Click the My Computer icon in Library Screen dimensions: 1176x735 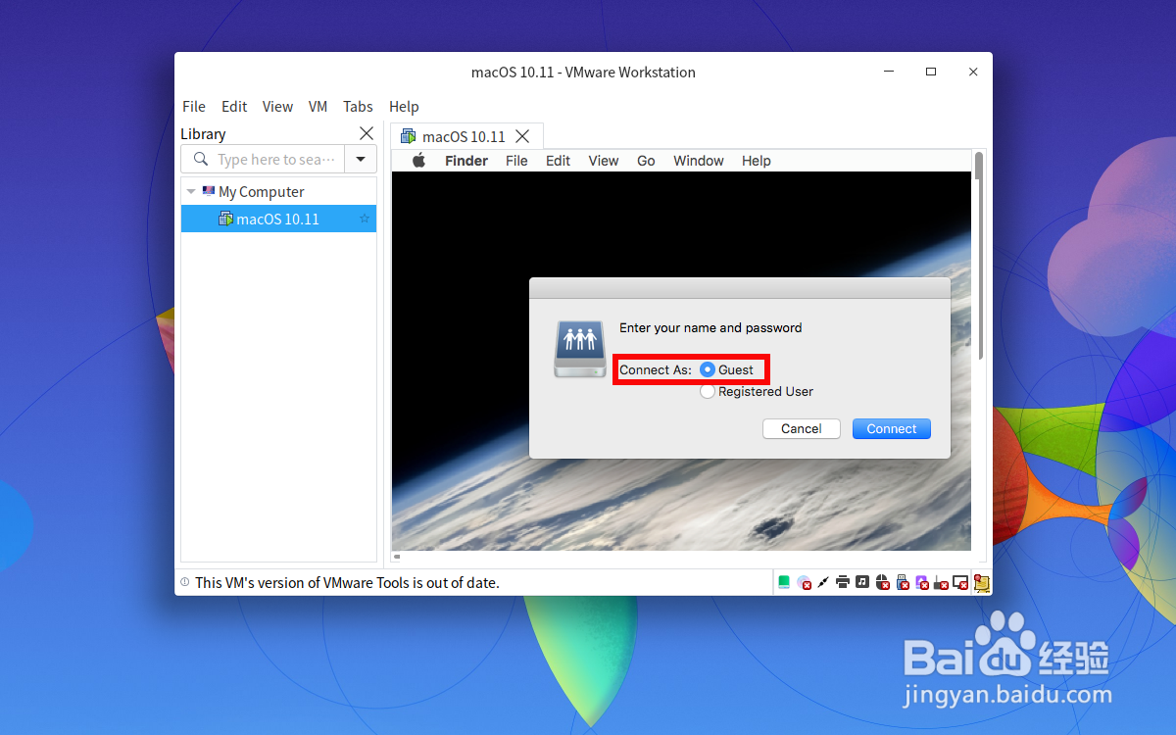click(x=208, y=191)
